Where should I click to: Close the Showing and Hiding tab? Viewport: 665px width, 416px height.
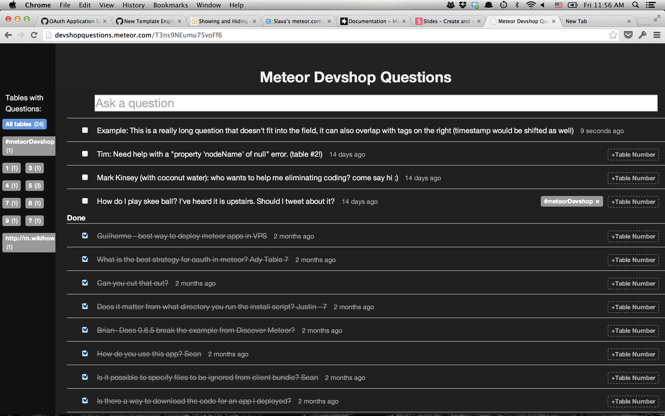[x=254, y=21]
